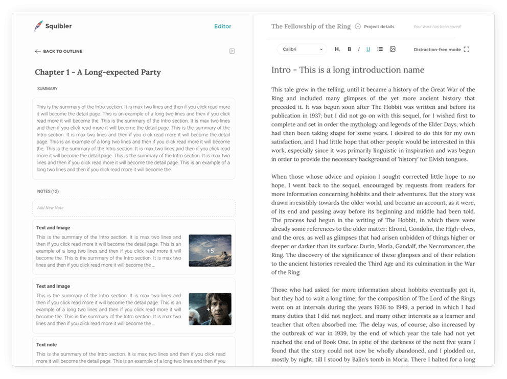Expand Project details chevron
The image size is (507, 379).
358,27
